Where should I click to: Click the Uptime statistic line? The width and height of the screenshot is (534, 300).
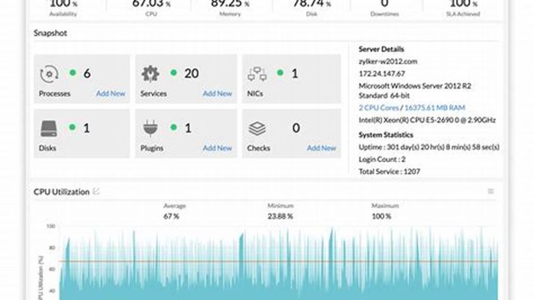[429, 147]
